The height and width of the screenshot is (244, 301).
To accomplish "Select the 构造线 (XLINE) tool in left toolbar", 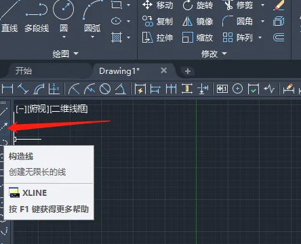I will [x=5, y=126].
